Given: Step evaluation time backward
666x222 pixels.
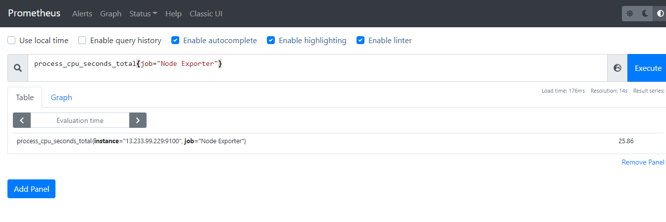Looking at the screenshot, I should click(x=22, y=120).
